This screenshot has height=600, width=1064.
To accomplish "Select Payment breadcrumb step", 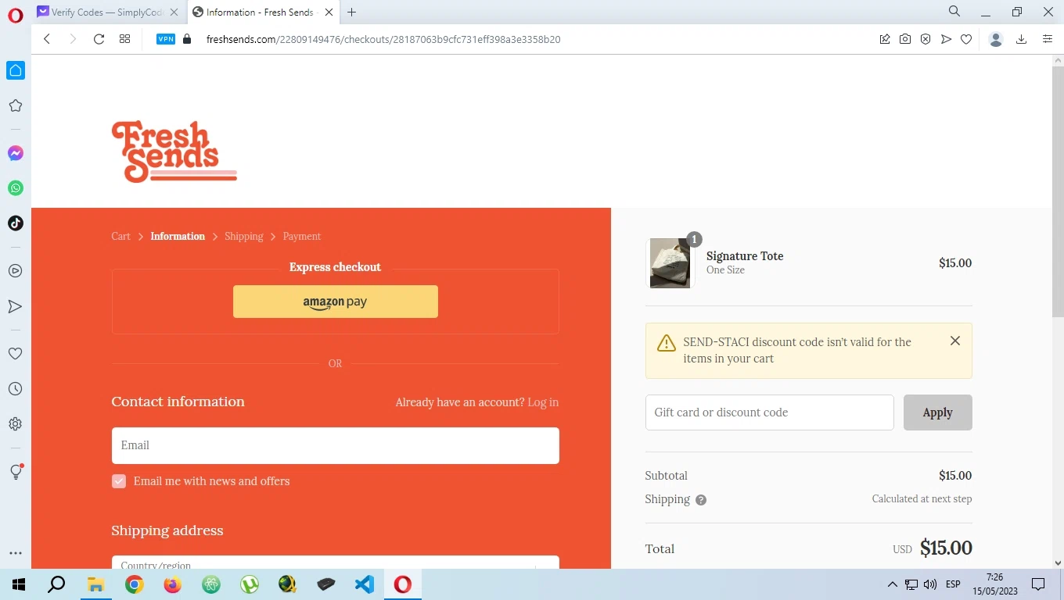I will (302, 236).
